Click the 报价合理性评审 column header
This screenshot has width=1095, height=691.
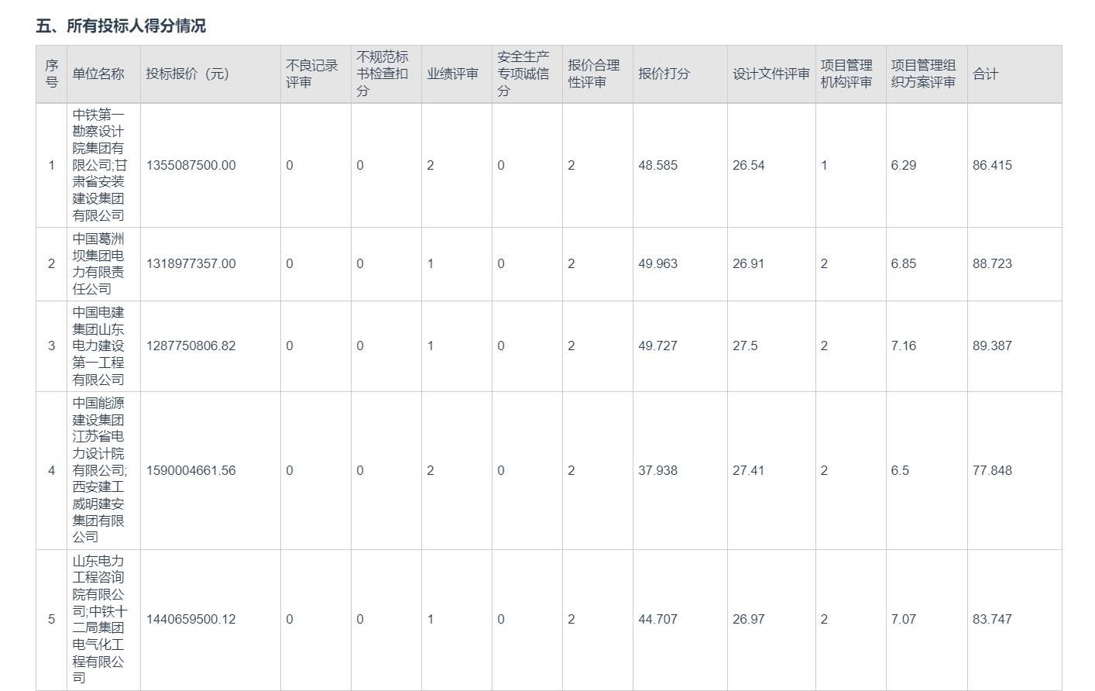pyautogui.click(x=594, y=74)
